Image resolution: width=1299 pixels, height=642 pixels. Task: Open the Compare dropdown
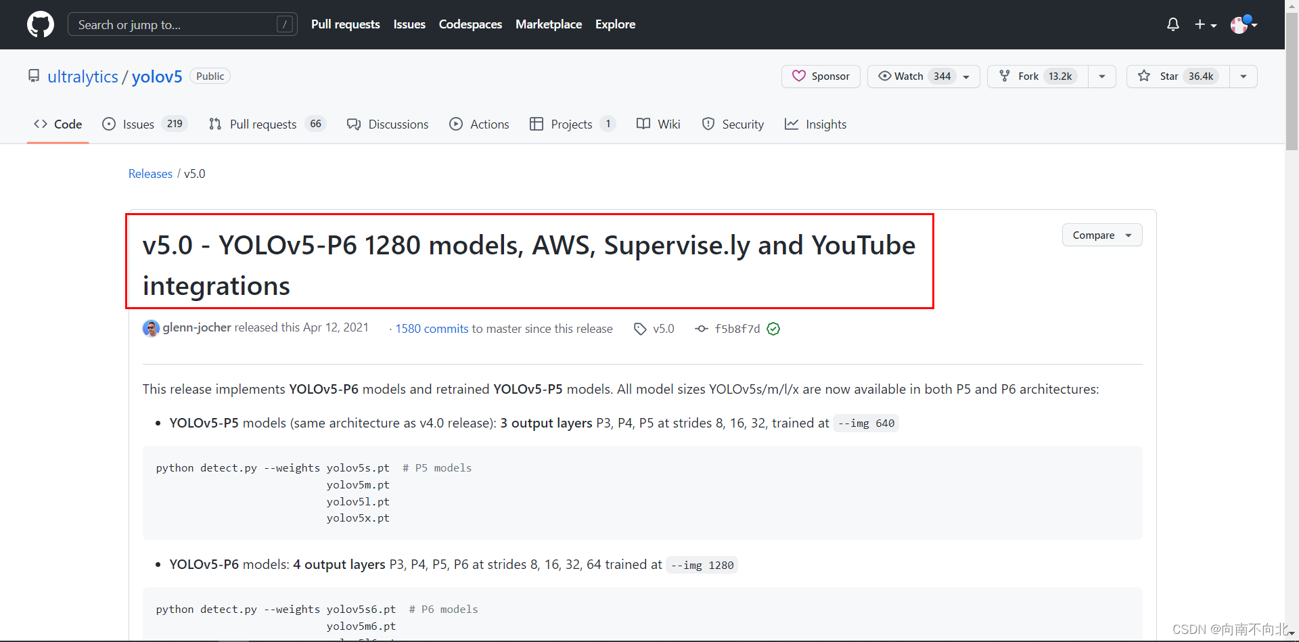1102,235
